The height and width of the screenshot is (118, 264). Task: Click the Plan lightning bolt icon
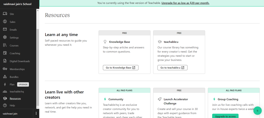pyautogui.click(x=5, y=84)
